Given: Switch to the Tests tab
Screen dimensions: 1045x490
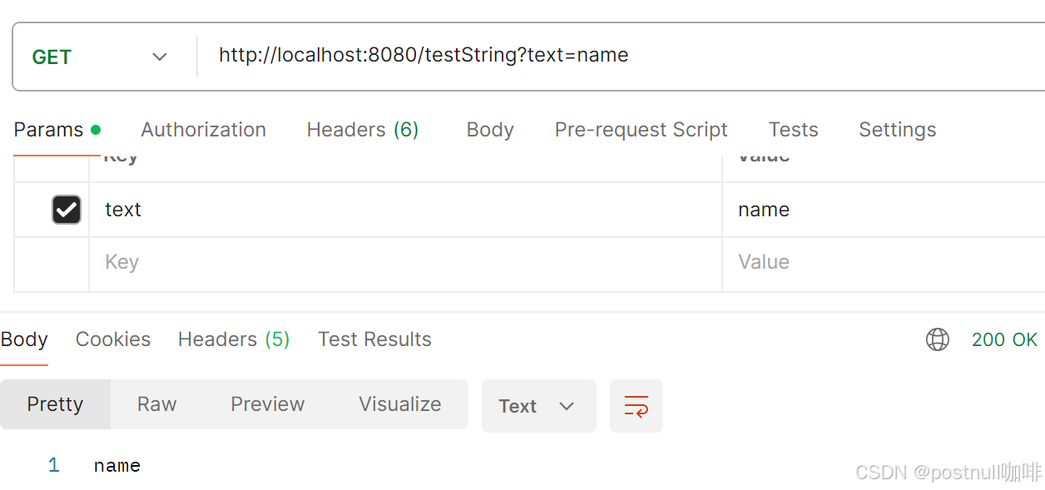Looking at the screenshot, I should (x=793, y=130).
